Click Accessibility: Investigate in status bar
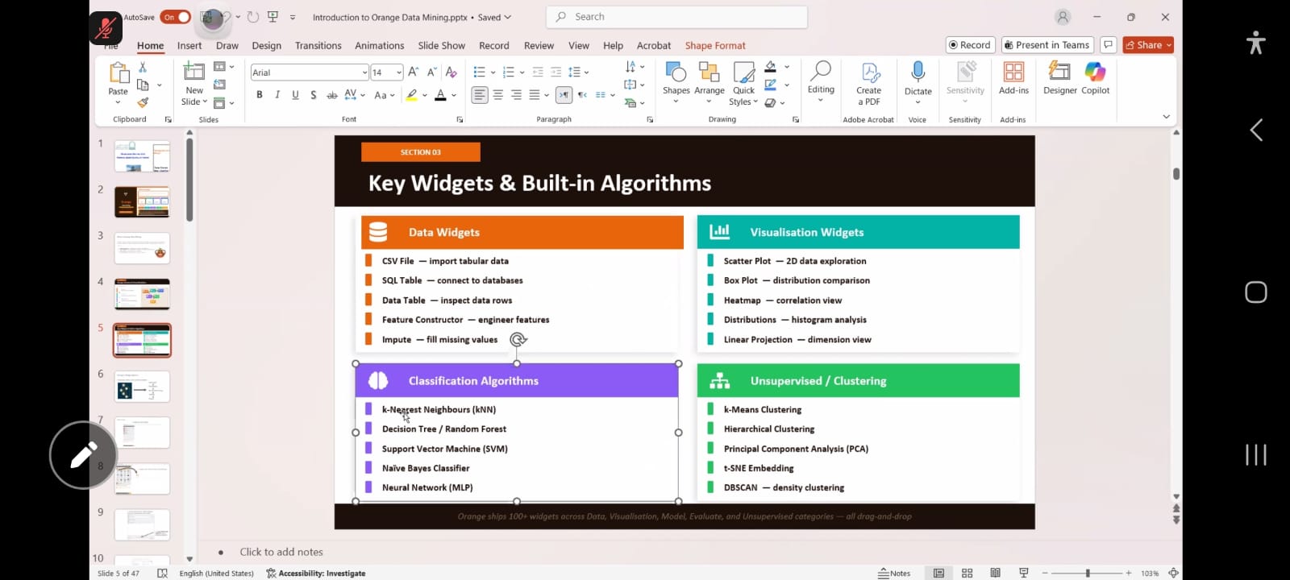Screen dimensions: 1290x580 click(x=316, y=574)
